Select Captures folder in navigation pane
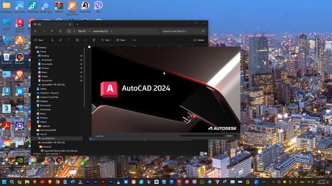332x186 pixels. [44, 126]
